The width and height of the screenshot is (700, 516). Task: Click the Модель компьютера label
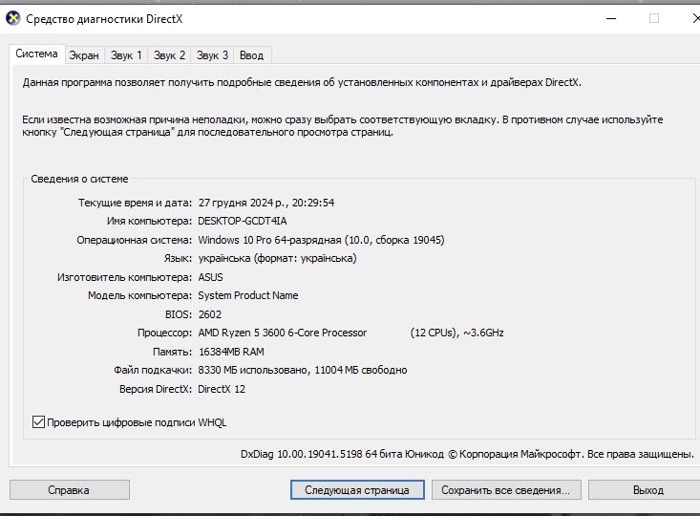[139, 295]
